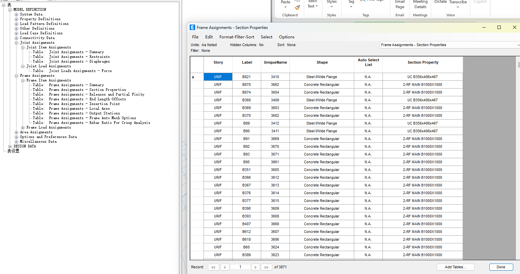
Task: Open the table selection dropdown Frame Assignments - Section Properties
Action: 450,45
